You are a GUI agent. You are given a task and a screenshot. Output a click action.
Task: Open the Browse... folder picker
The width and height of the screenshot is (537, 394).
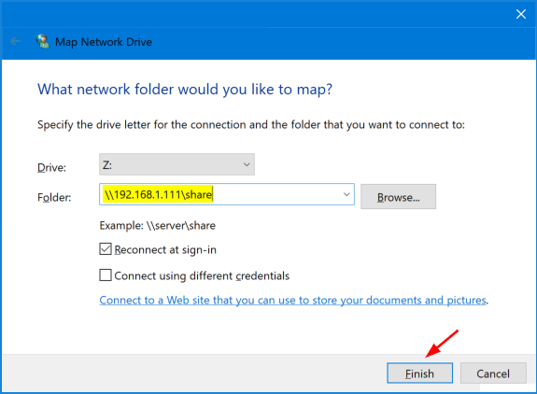(398, 197)
